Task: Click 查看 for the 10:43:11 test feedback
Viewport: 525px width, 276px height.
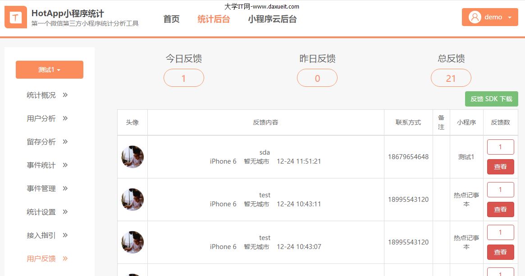Action: (500, 209)
